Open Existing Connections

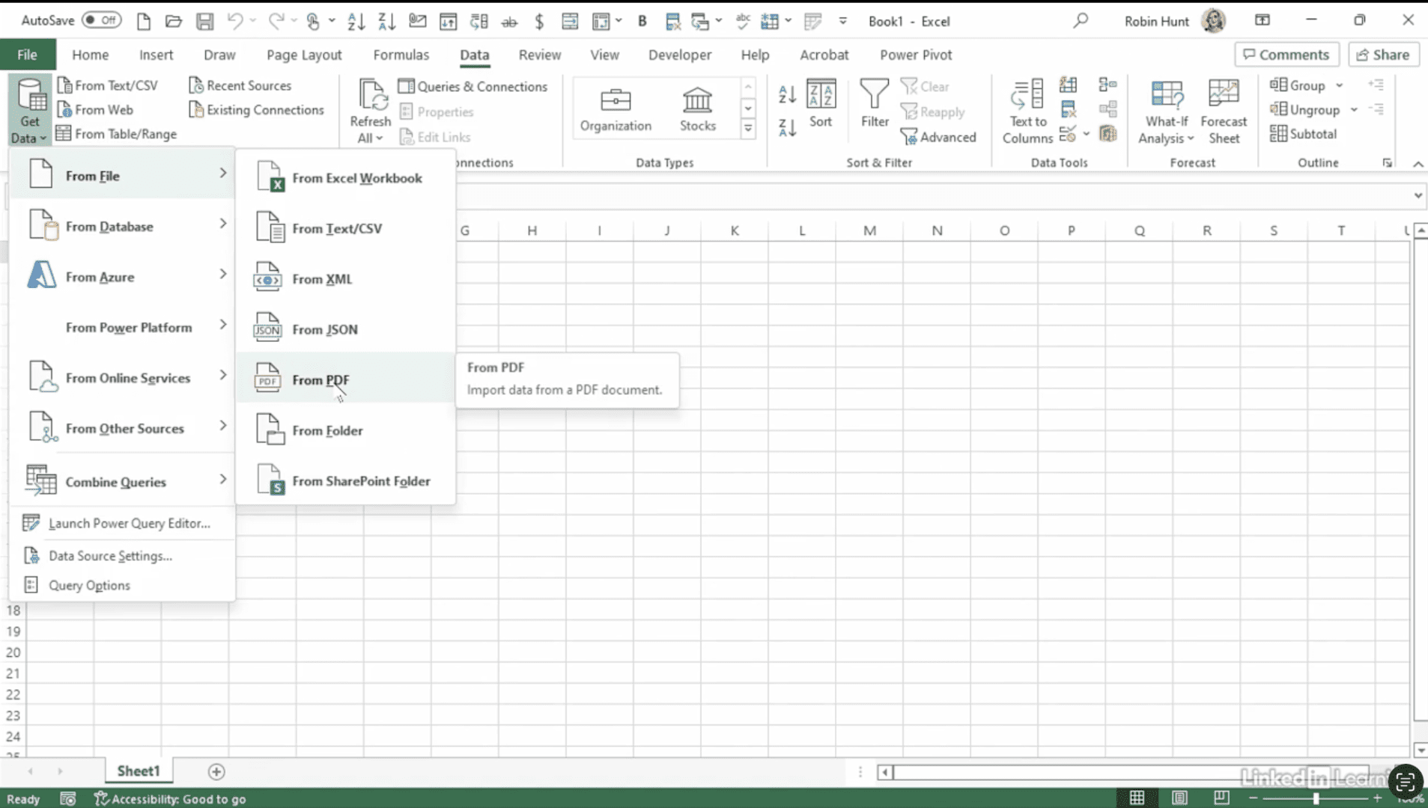(x=257, y=110)
